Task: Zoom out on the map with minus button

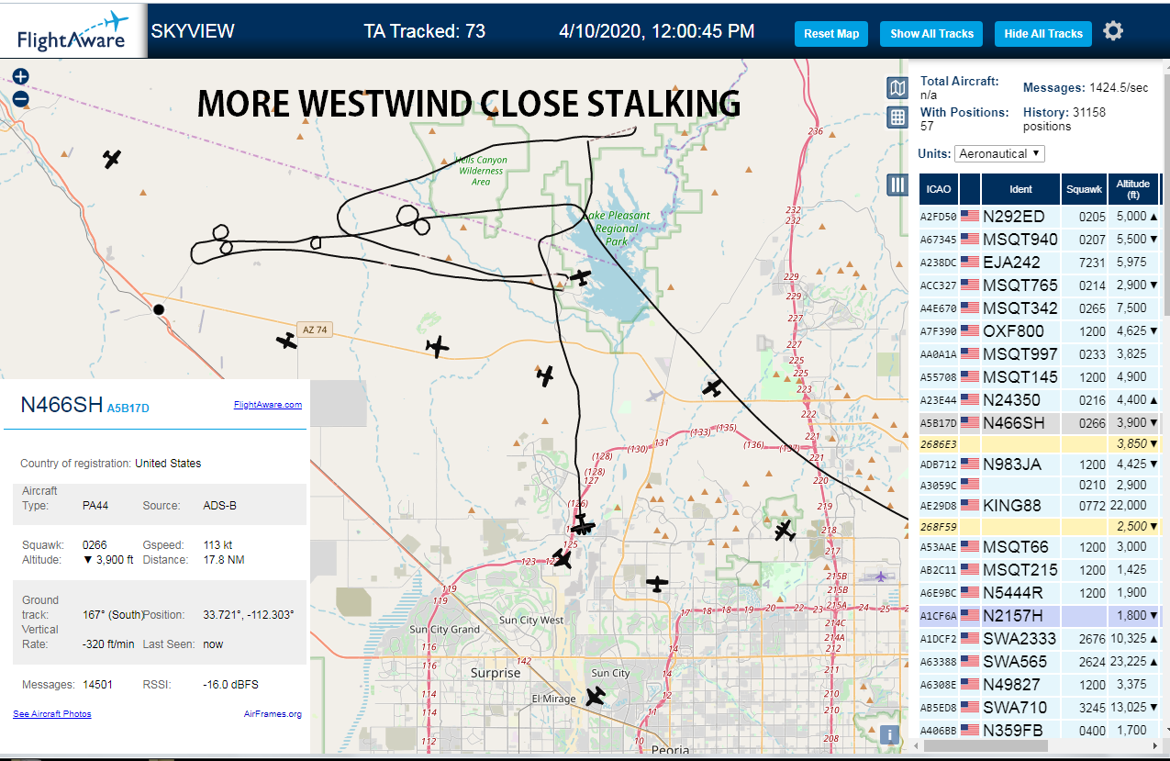Action: click(20, 99)
